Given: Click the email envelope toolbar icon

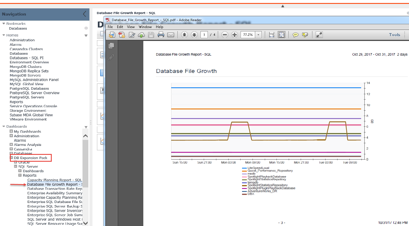Looking at the screenshot, I should (x=171, y=35).
